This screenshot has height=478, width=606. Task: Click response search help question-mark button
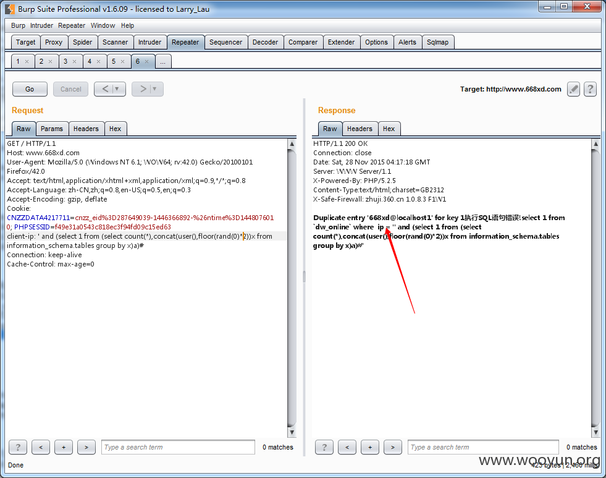point(324,447)
